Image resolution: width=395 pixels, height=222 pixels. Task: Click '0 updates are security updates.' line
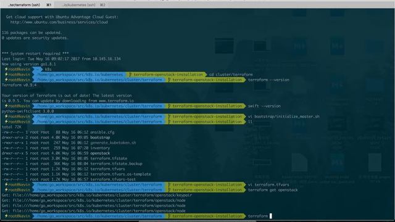(x=35, y=38)
